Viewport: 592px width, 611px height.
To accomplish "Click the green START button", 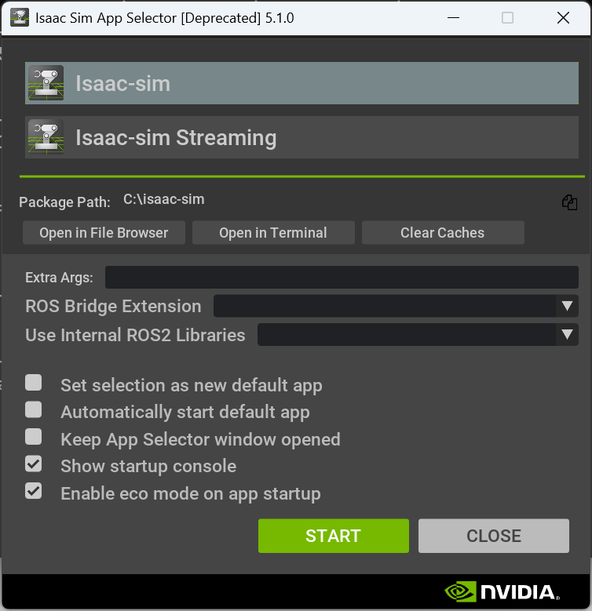I will point(334,536).
